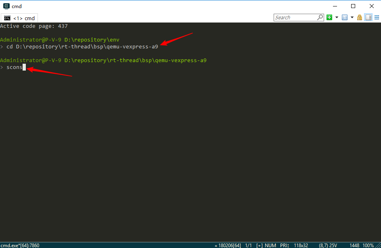Image resolution: width=381 pixels, height=248 pixels.
Task: Click the PRI priority indicator
Action: tap(285, 245)
